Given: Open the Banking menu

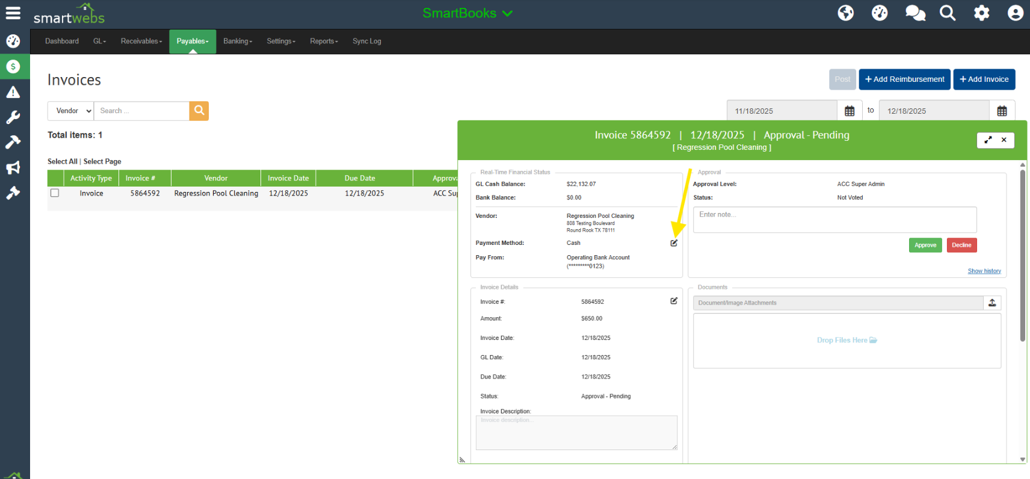Looking at the screenshot, I should point(238,42).
